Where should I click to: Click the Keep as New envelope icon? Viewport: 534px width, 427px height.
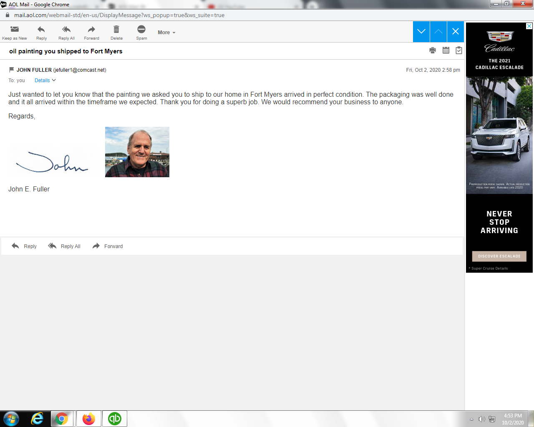pyautogui.click(x=15, y=30)
